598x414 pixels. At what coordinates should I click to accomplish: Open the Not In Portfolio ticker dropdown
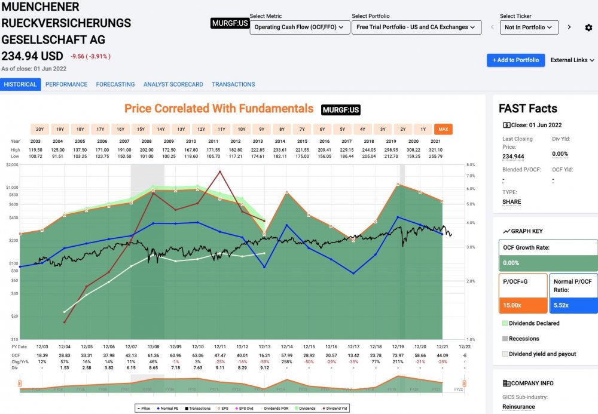tap(529, 27)
